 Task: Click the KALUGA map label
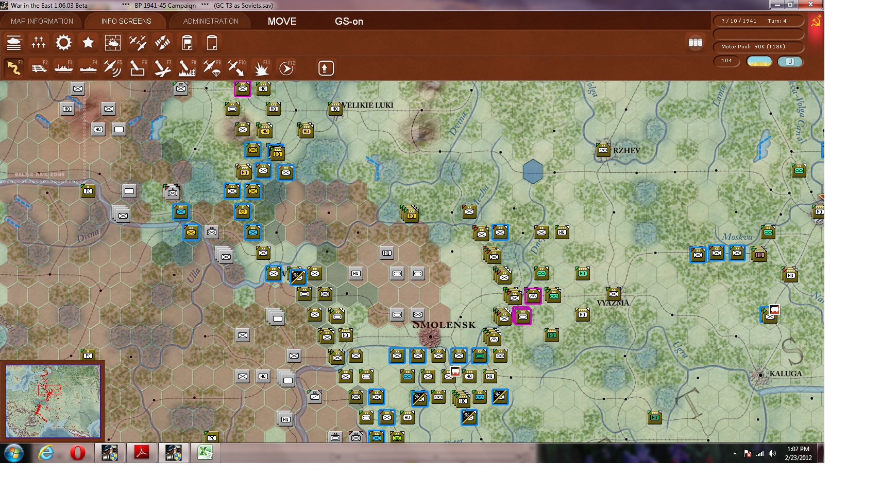point(786,374)
